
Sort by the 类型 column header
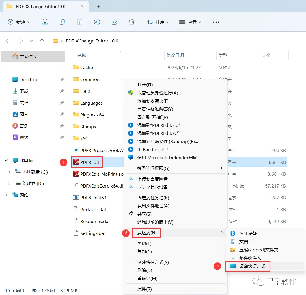click(x=223, y=55)
